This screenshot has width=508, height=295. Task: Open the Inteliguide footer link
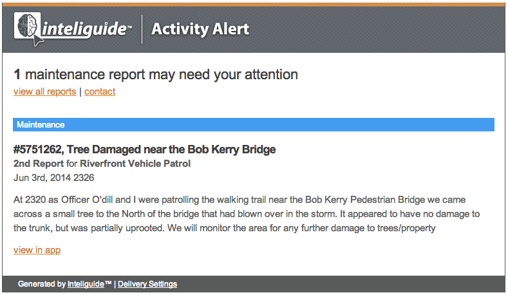coord(86,284)
